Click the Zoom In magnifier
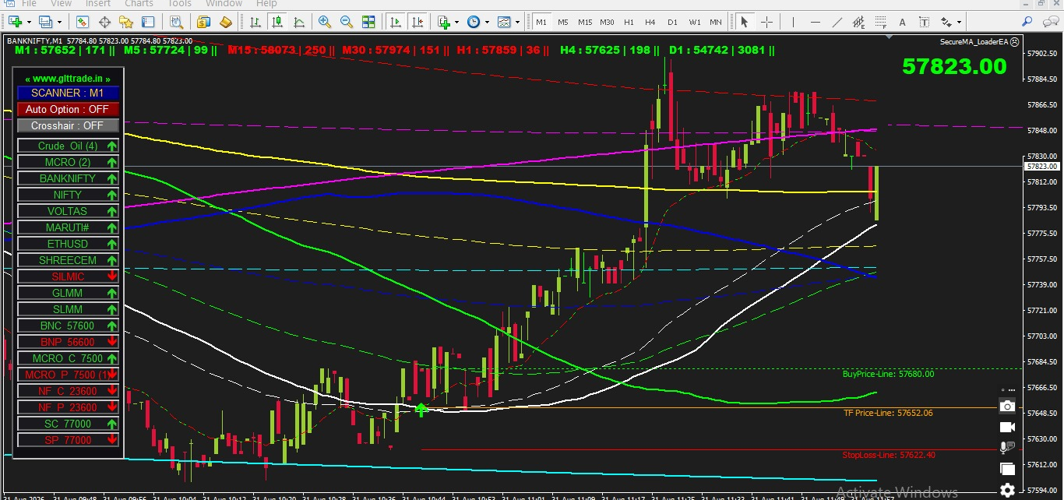 point(325,22)
